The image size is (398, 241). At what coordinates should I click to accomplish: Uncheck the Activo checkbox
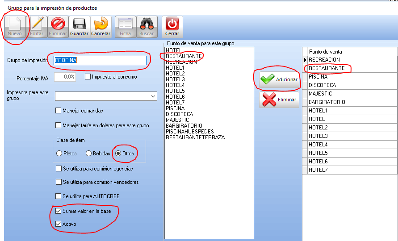click(x=59, y=224)
